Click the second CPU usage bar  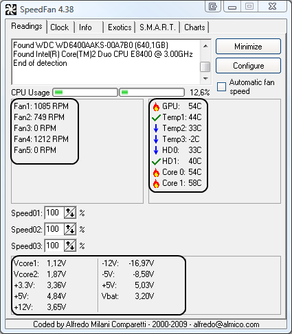152,93
